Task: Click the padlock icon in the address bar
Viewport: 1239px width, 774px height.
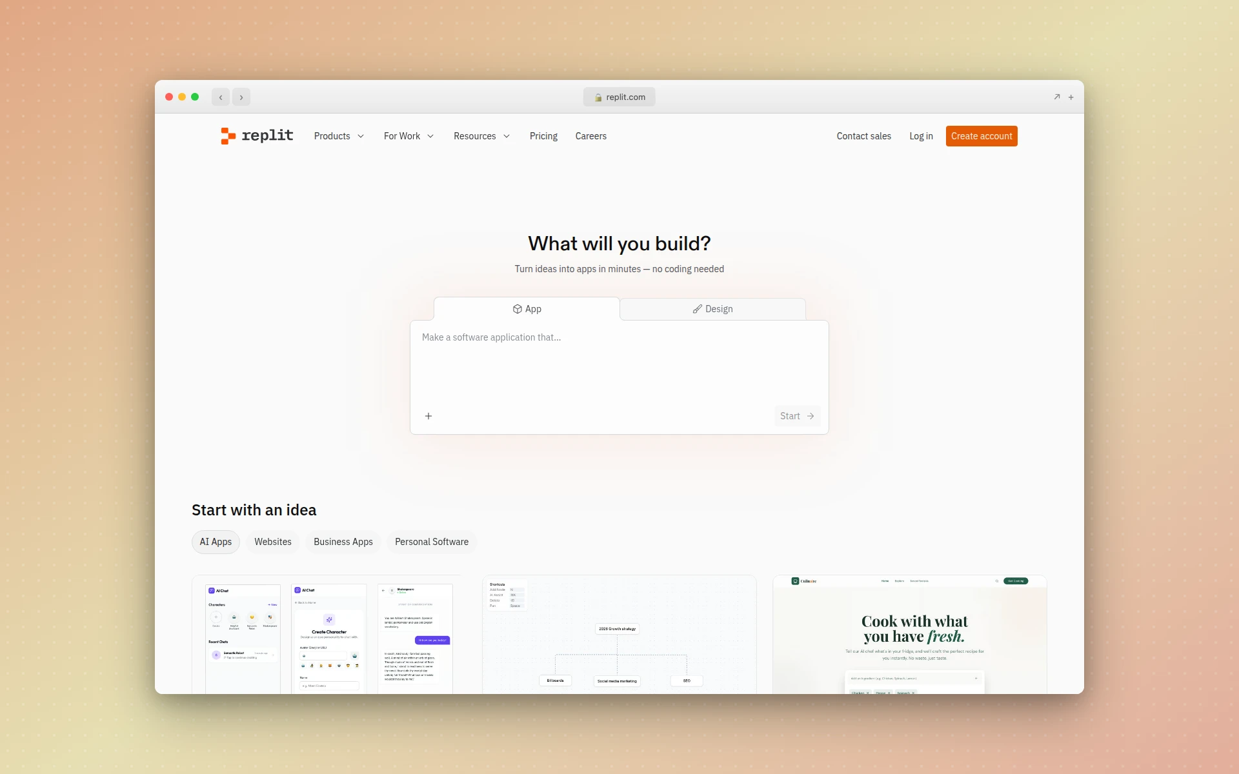Action: pyautogui.click(x=599, y=97)
